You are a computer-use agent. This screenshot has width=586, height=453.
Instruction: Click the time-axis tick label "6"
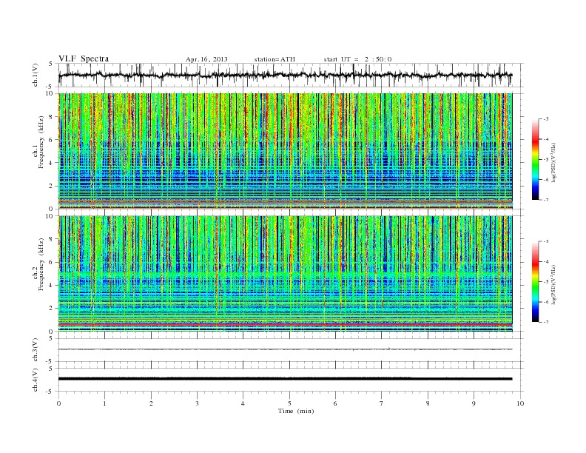coord(335,403)
